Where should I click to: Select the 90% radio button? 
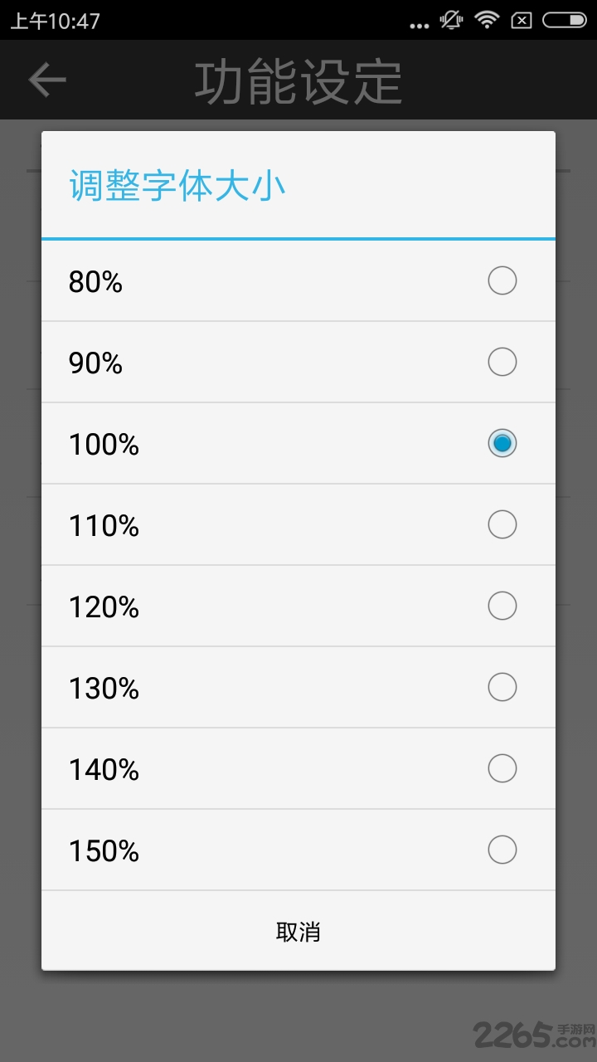coord(502,363)
